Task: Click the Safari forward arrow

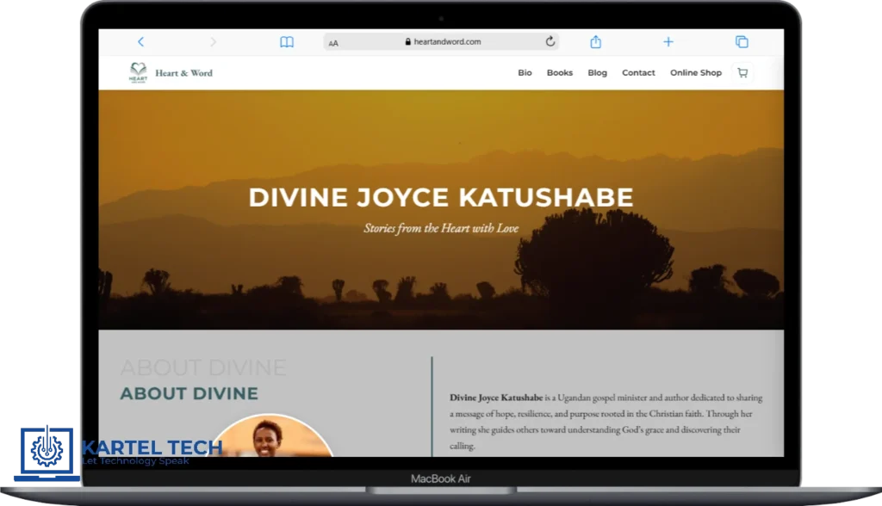Action: 213,42
